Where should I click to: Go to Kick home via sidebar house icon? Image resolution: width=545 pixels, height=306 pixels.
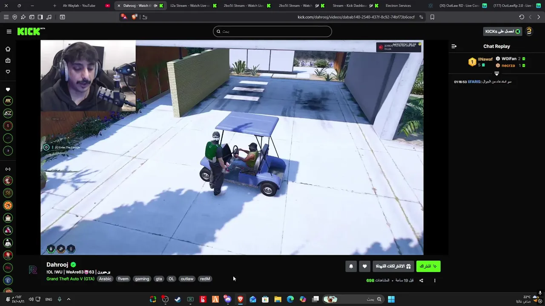[8, 49]
